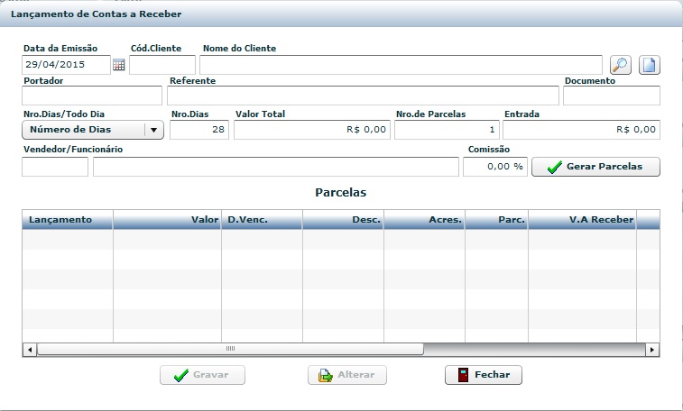Click the Gerar Parcelas button
Image resolution: width=683 pixels, height=411 pixels.
(x=595, y=167)
